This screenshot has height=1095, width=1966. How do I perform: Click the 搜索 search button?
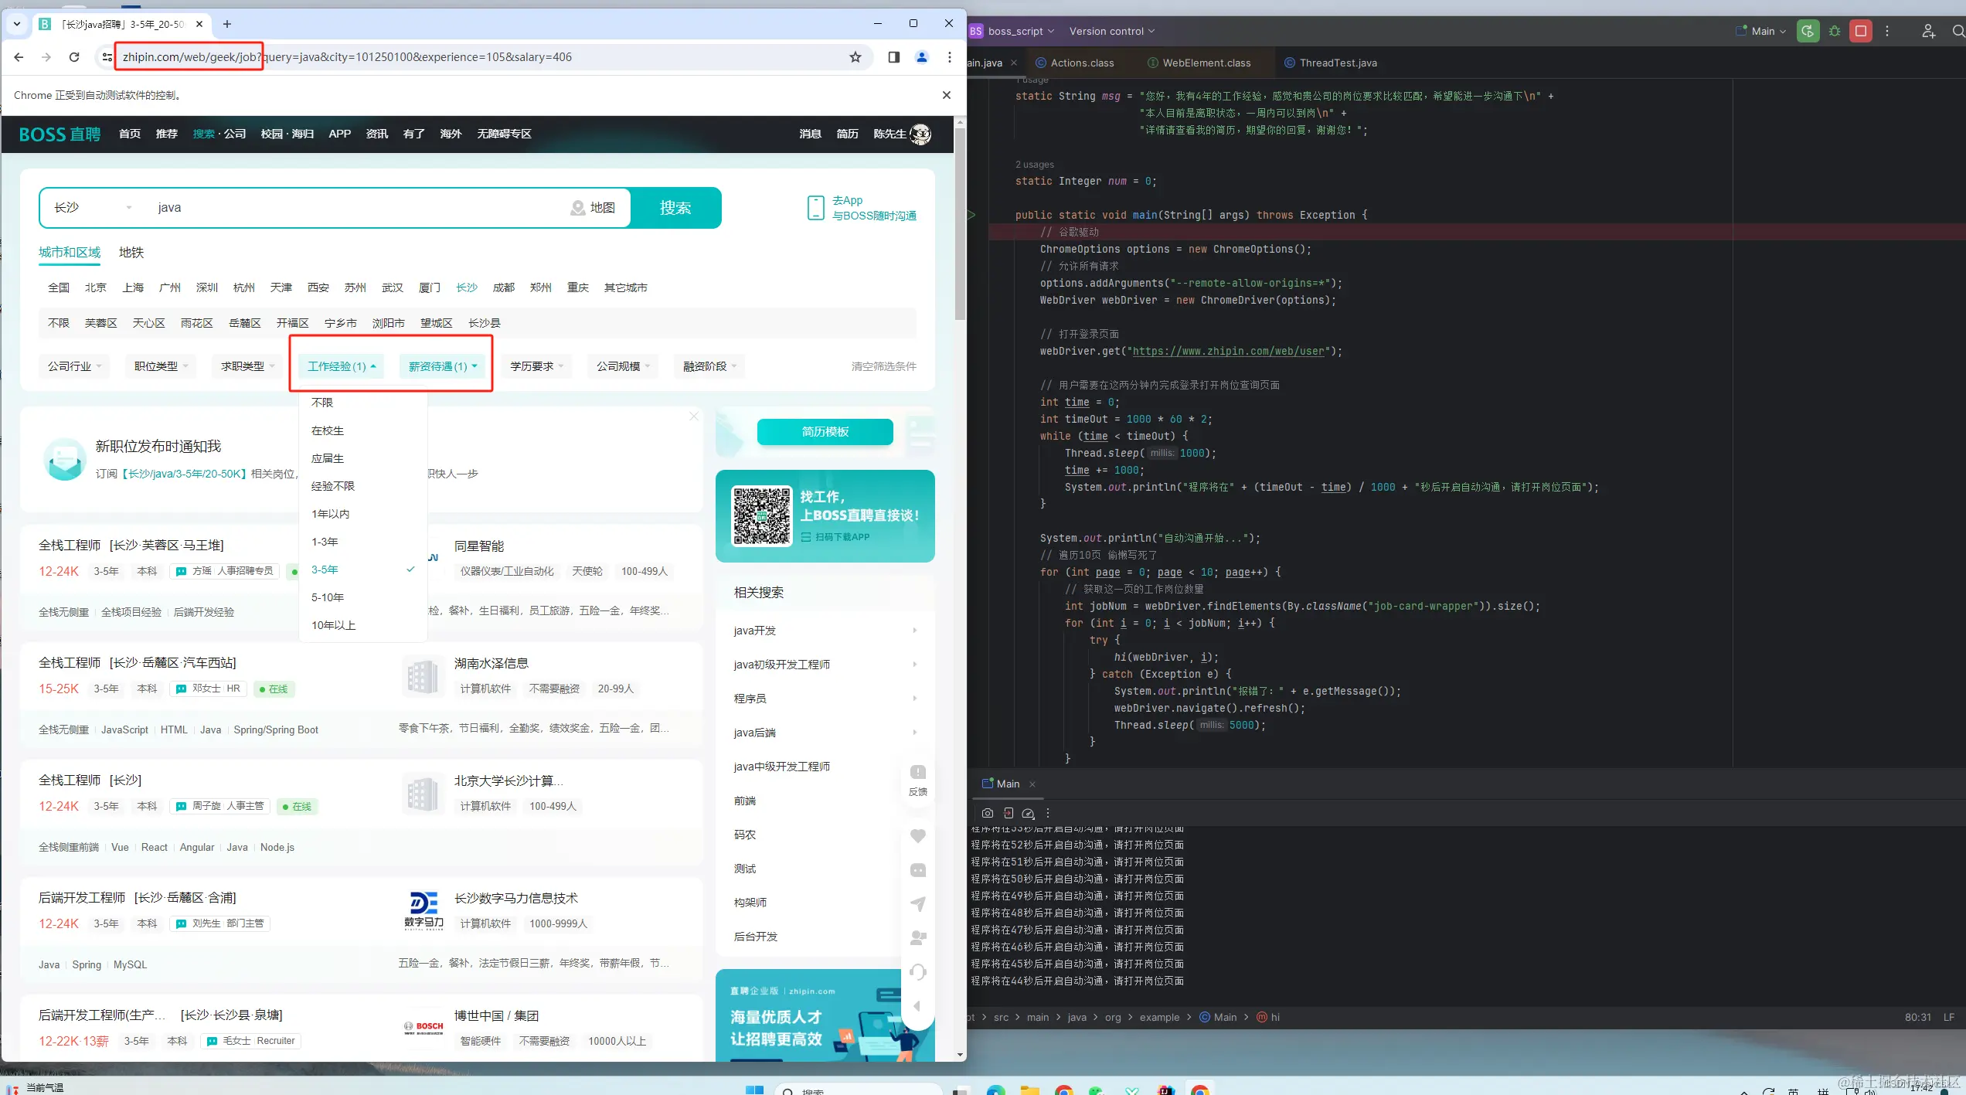click(x=675, y=208)
